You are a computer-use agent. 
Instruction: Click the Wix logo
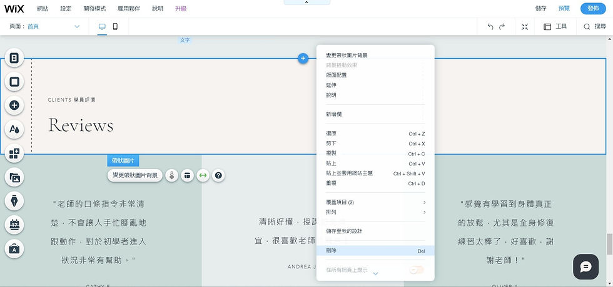14,9
